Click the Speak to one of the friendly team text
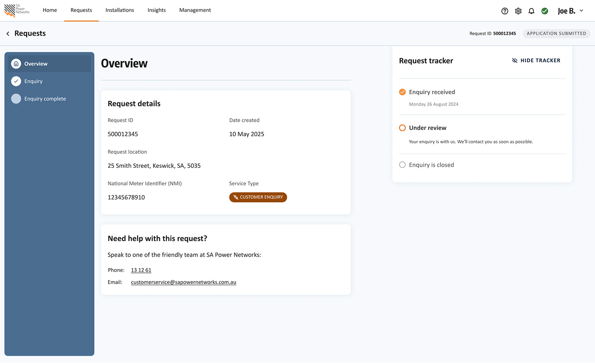595x363 pixels. 184,255
